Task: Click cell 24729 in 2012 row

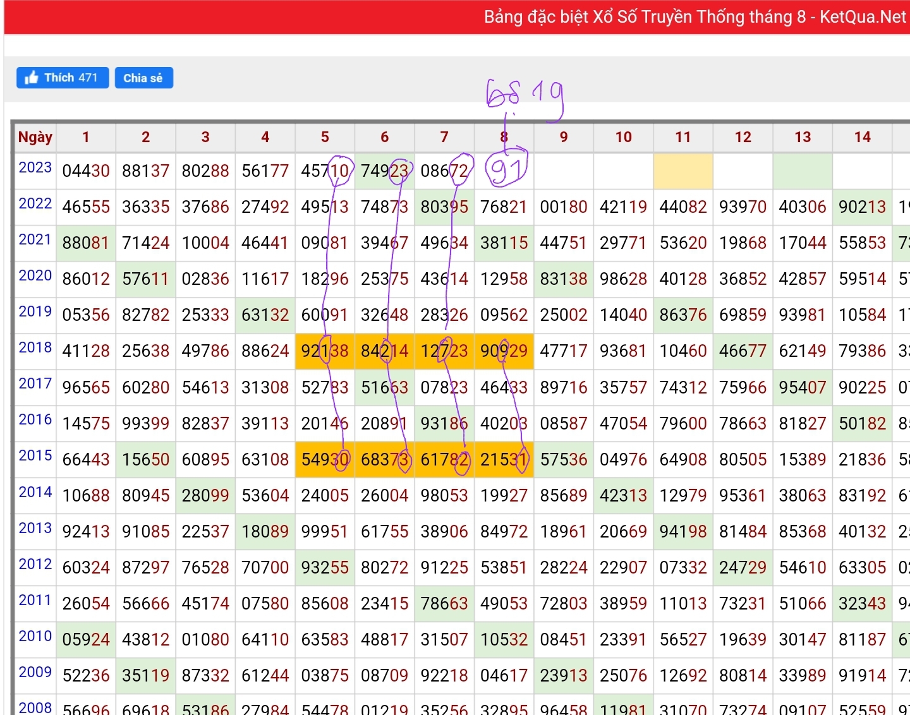Action: (x=743, y=567)
